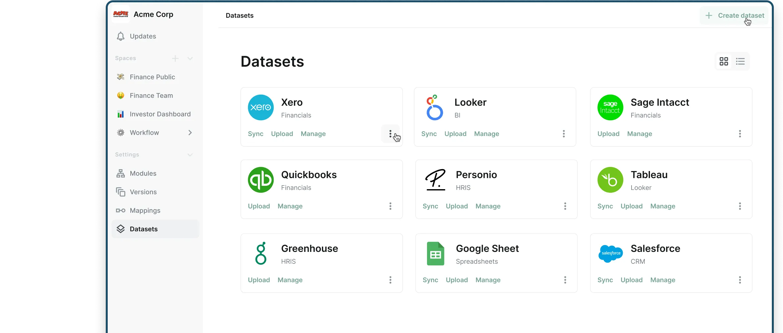Viewport: 783px width, 333px height.
Task: Sync the Personio dataset
Action: pyautogui.click(x=430, y=206)
